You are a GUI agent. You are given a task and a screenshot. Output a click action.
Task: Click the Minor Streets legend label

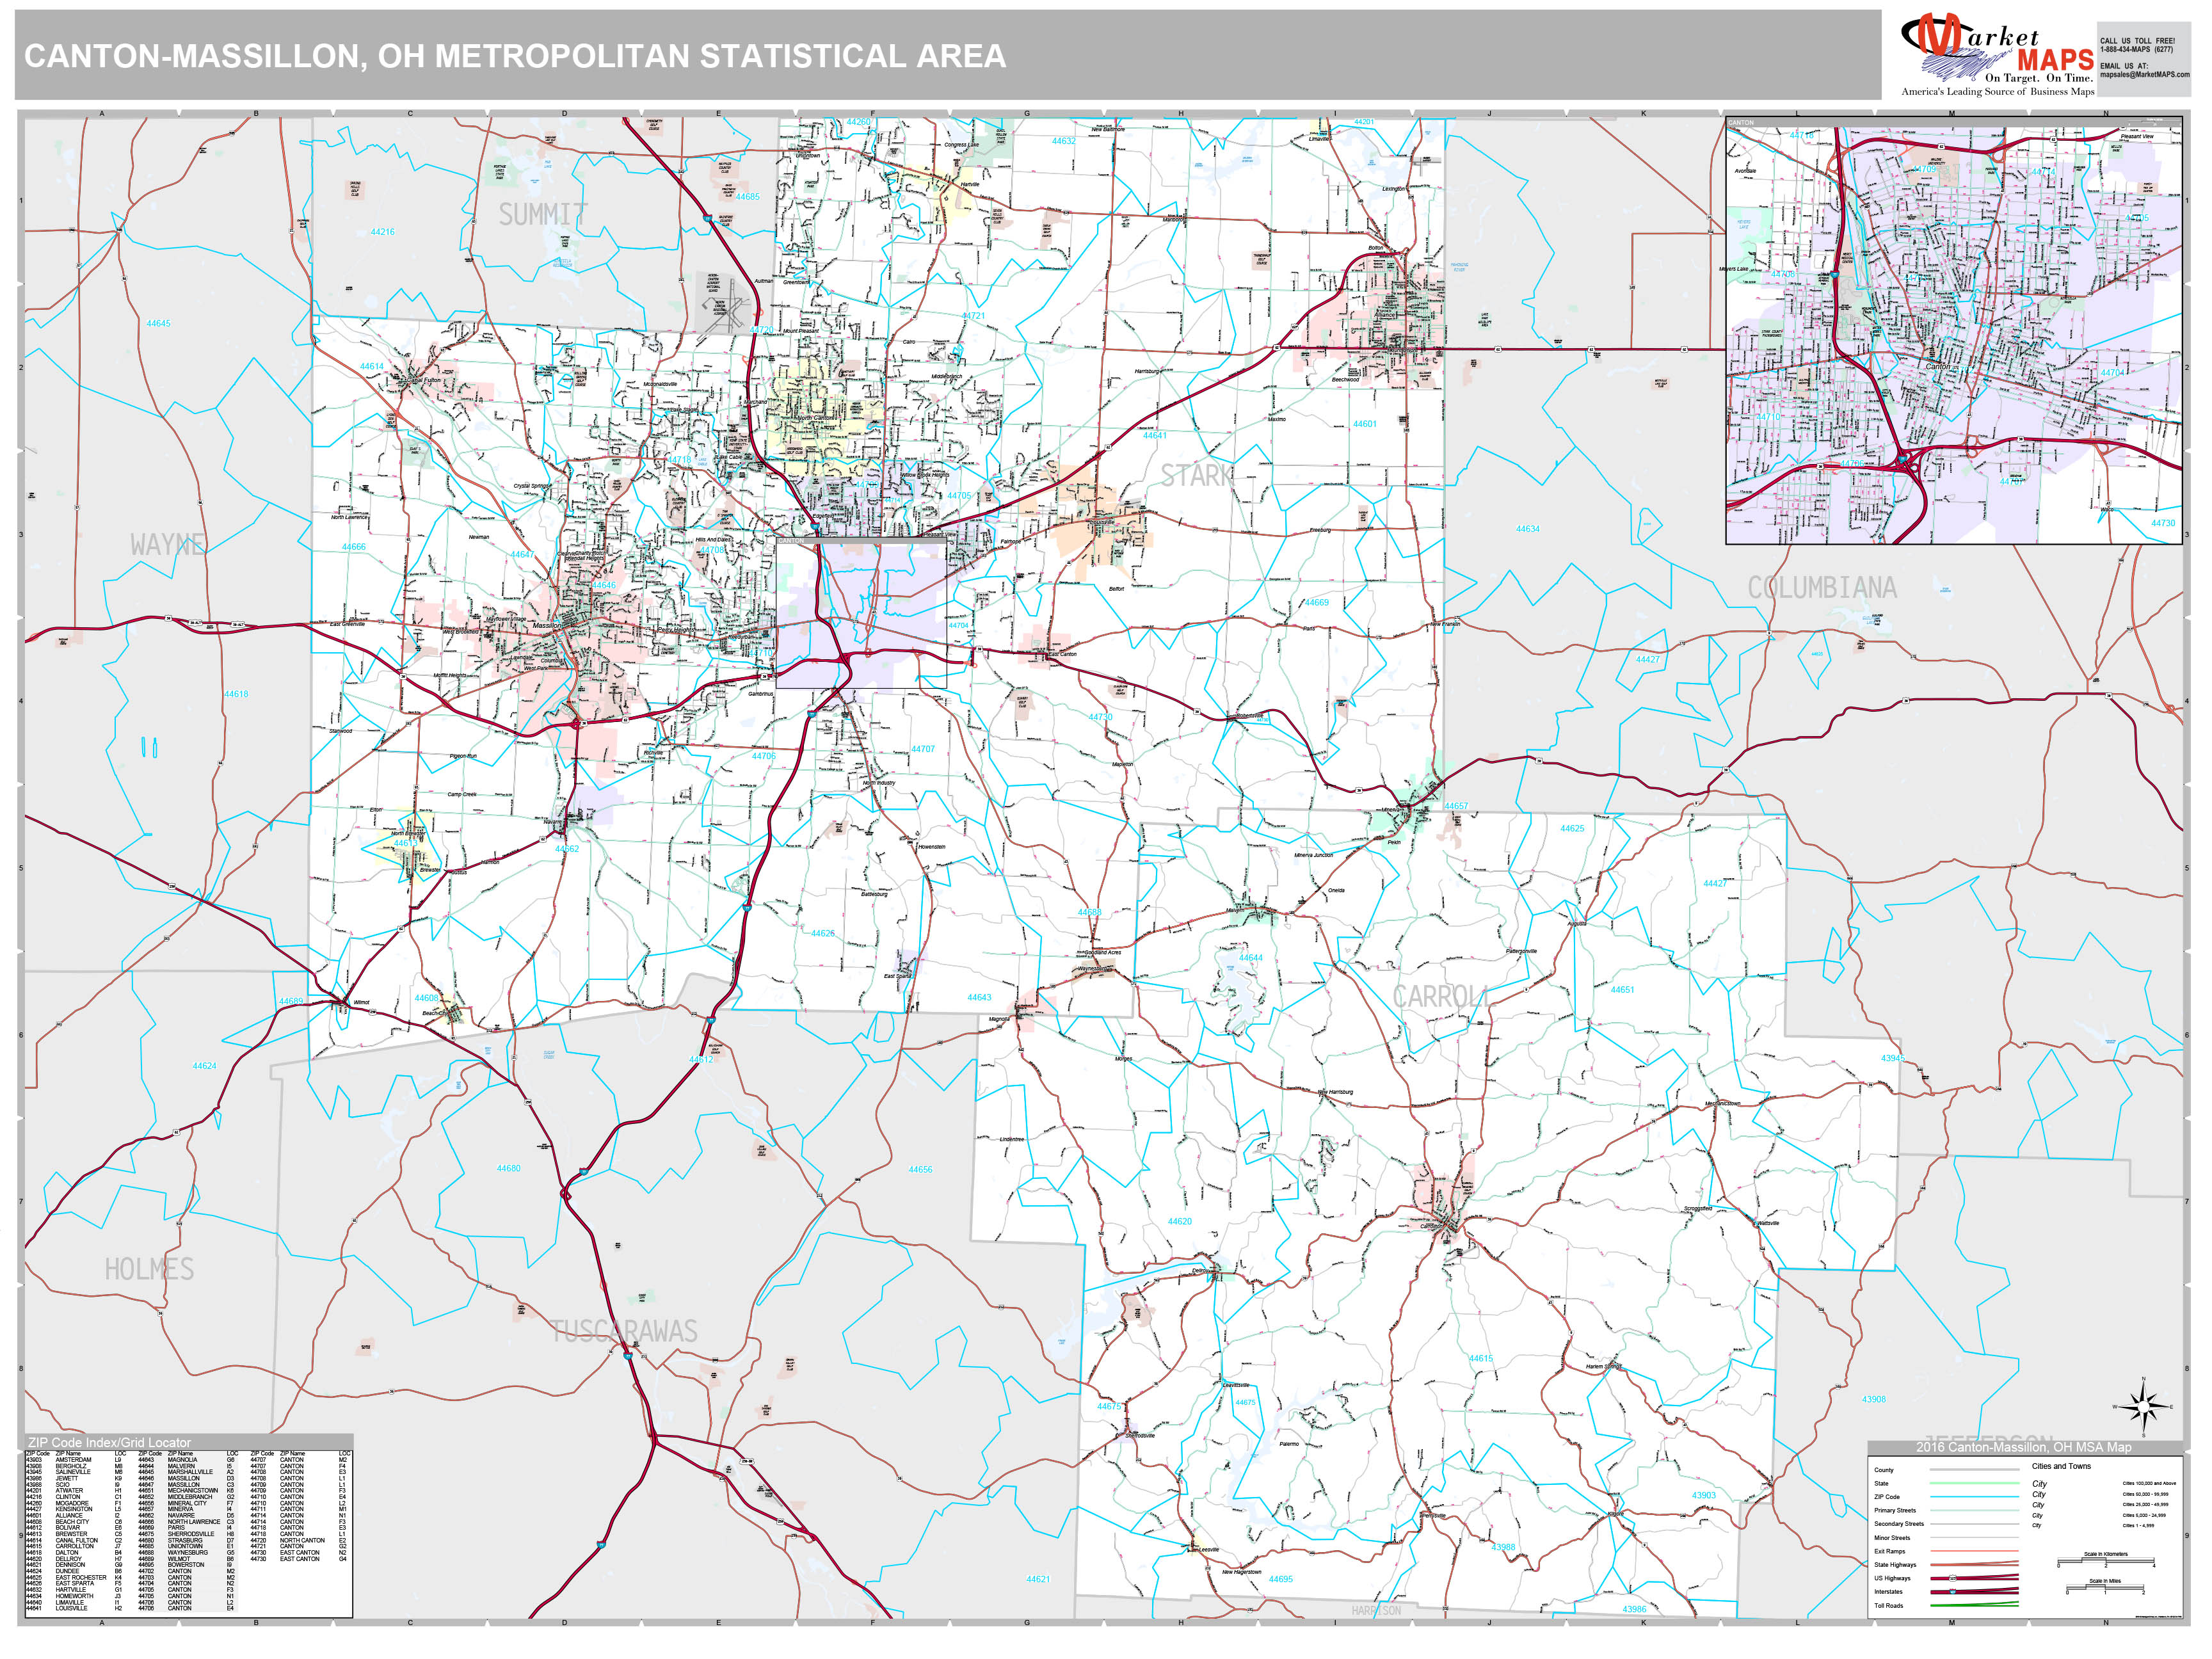tap(1892, 1538)
